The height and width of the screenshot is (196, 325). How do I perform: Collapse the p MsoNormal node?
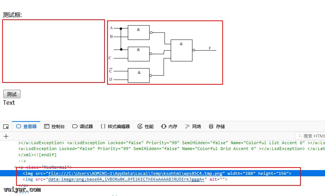click(x=15, y=168)
